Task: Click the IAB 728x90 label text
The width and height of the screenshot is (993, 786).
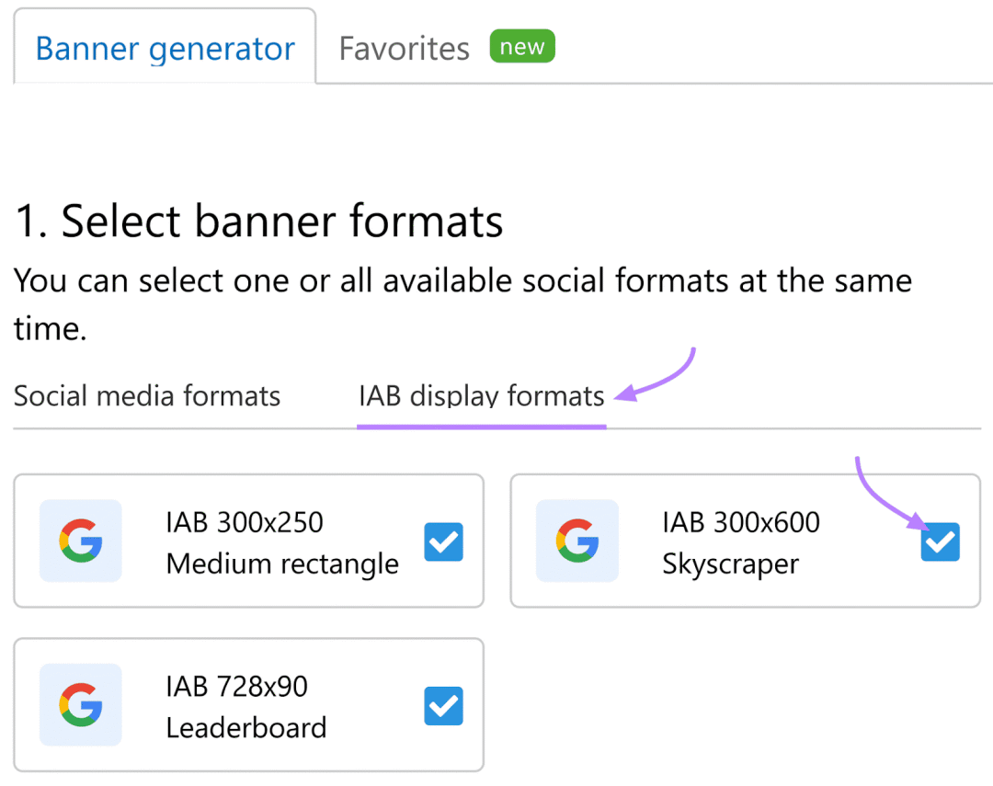Action: point(237,687)
